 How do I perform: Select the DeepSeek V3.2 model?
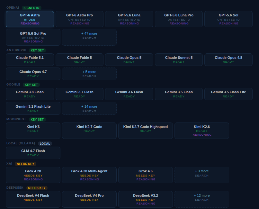coord(146,199)
